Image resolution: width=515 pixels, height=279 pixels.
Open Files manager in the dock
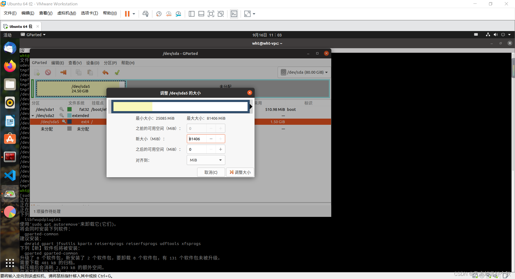(x=10, y=84)
